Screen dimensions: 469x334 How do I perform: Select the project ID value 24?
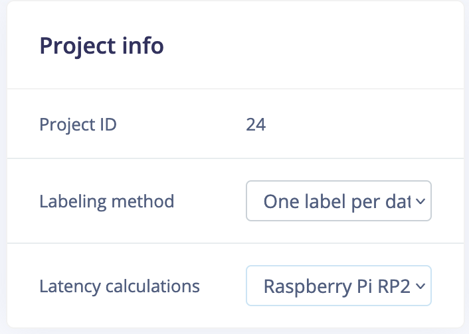pyautogui.click(x=256, y=124)
